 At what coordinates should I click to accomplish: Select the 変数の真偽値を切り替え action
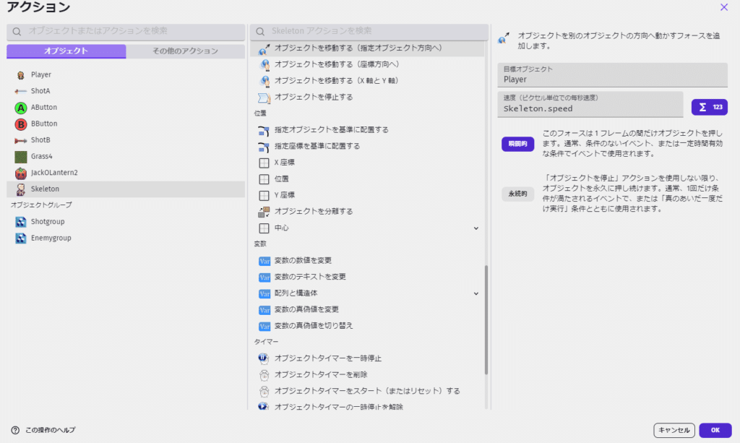coord(313,325)
